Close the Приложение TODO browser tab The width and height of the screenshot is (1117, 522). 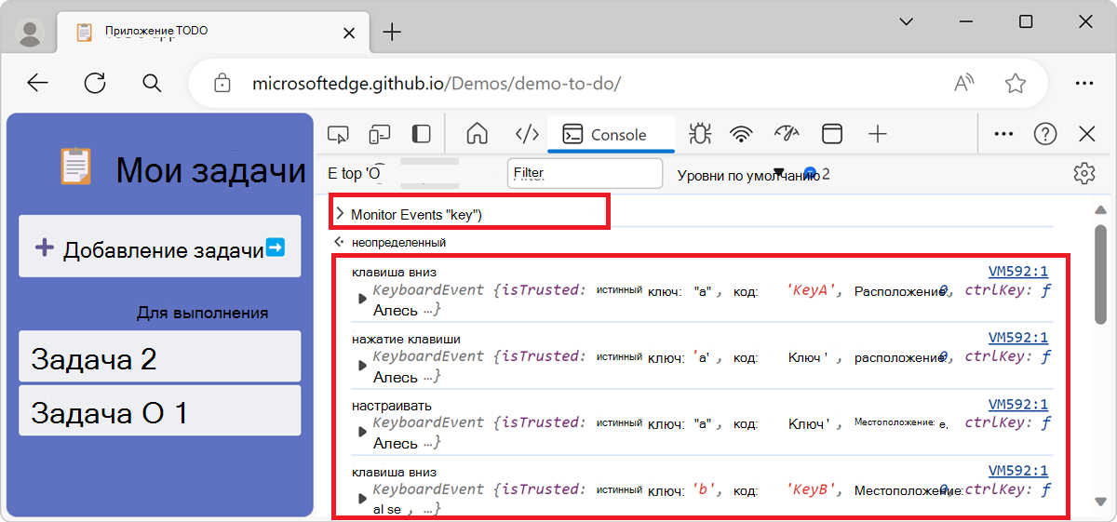click(349, 33)
